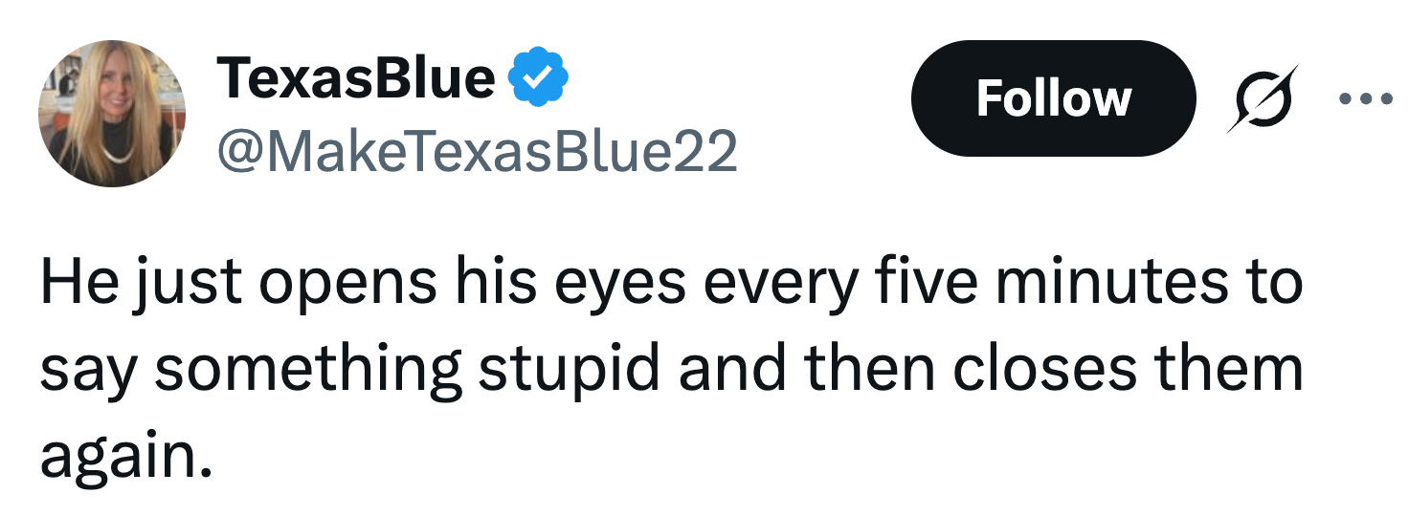The height and width of the screenshot is (516, 1409).
Task: Expand post options via the ellipsis
Action: 1365,98
